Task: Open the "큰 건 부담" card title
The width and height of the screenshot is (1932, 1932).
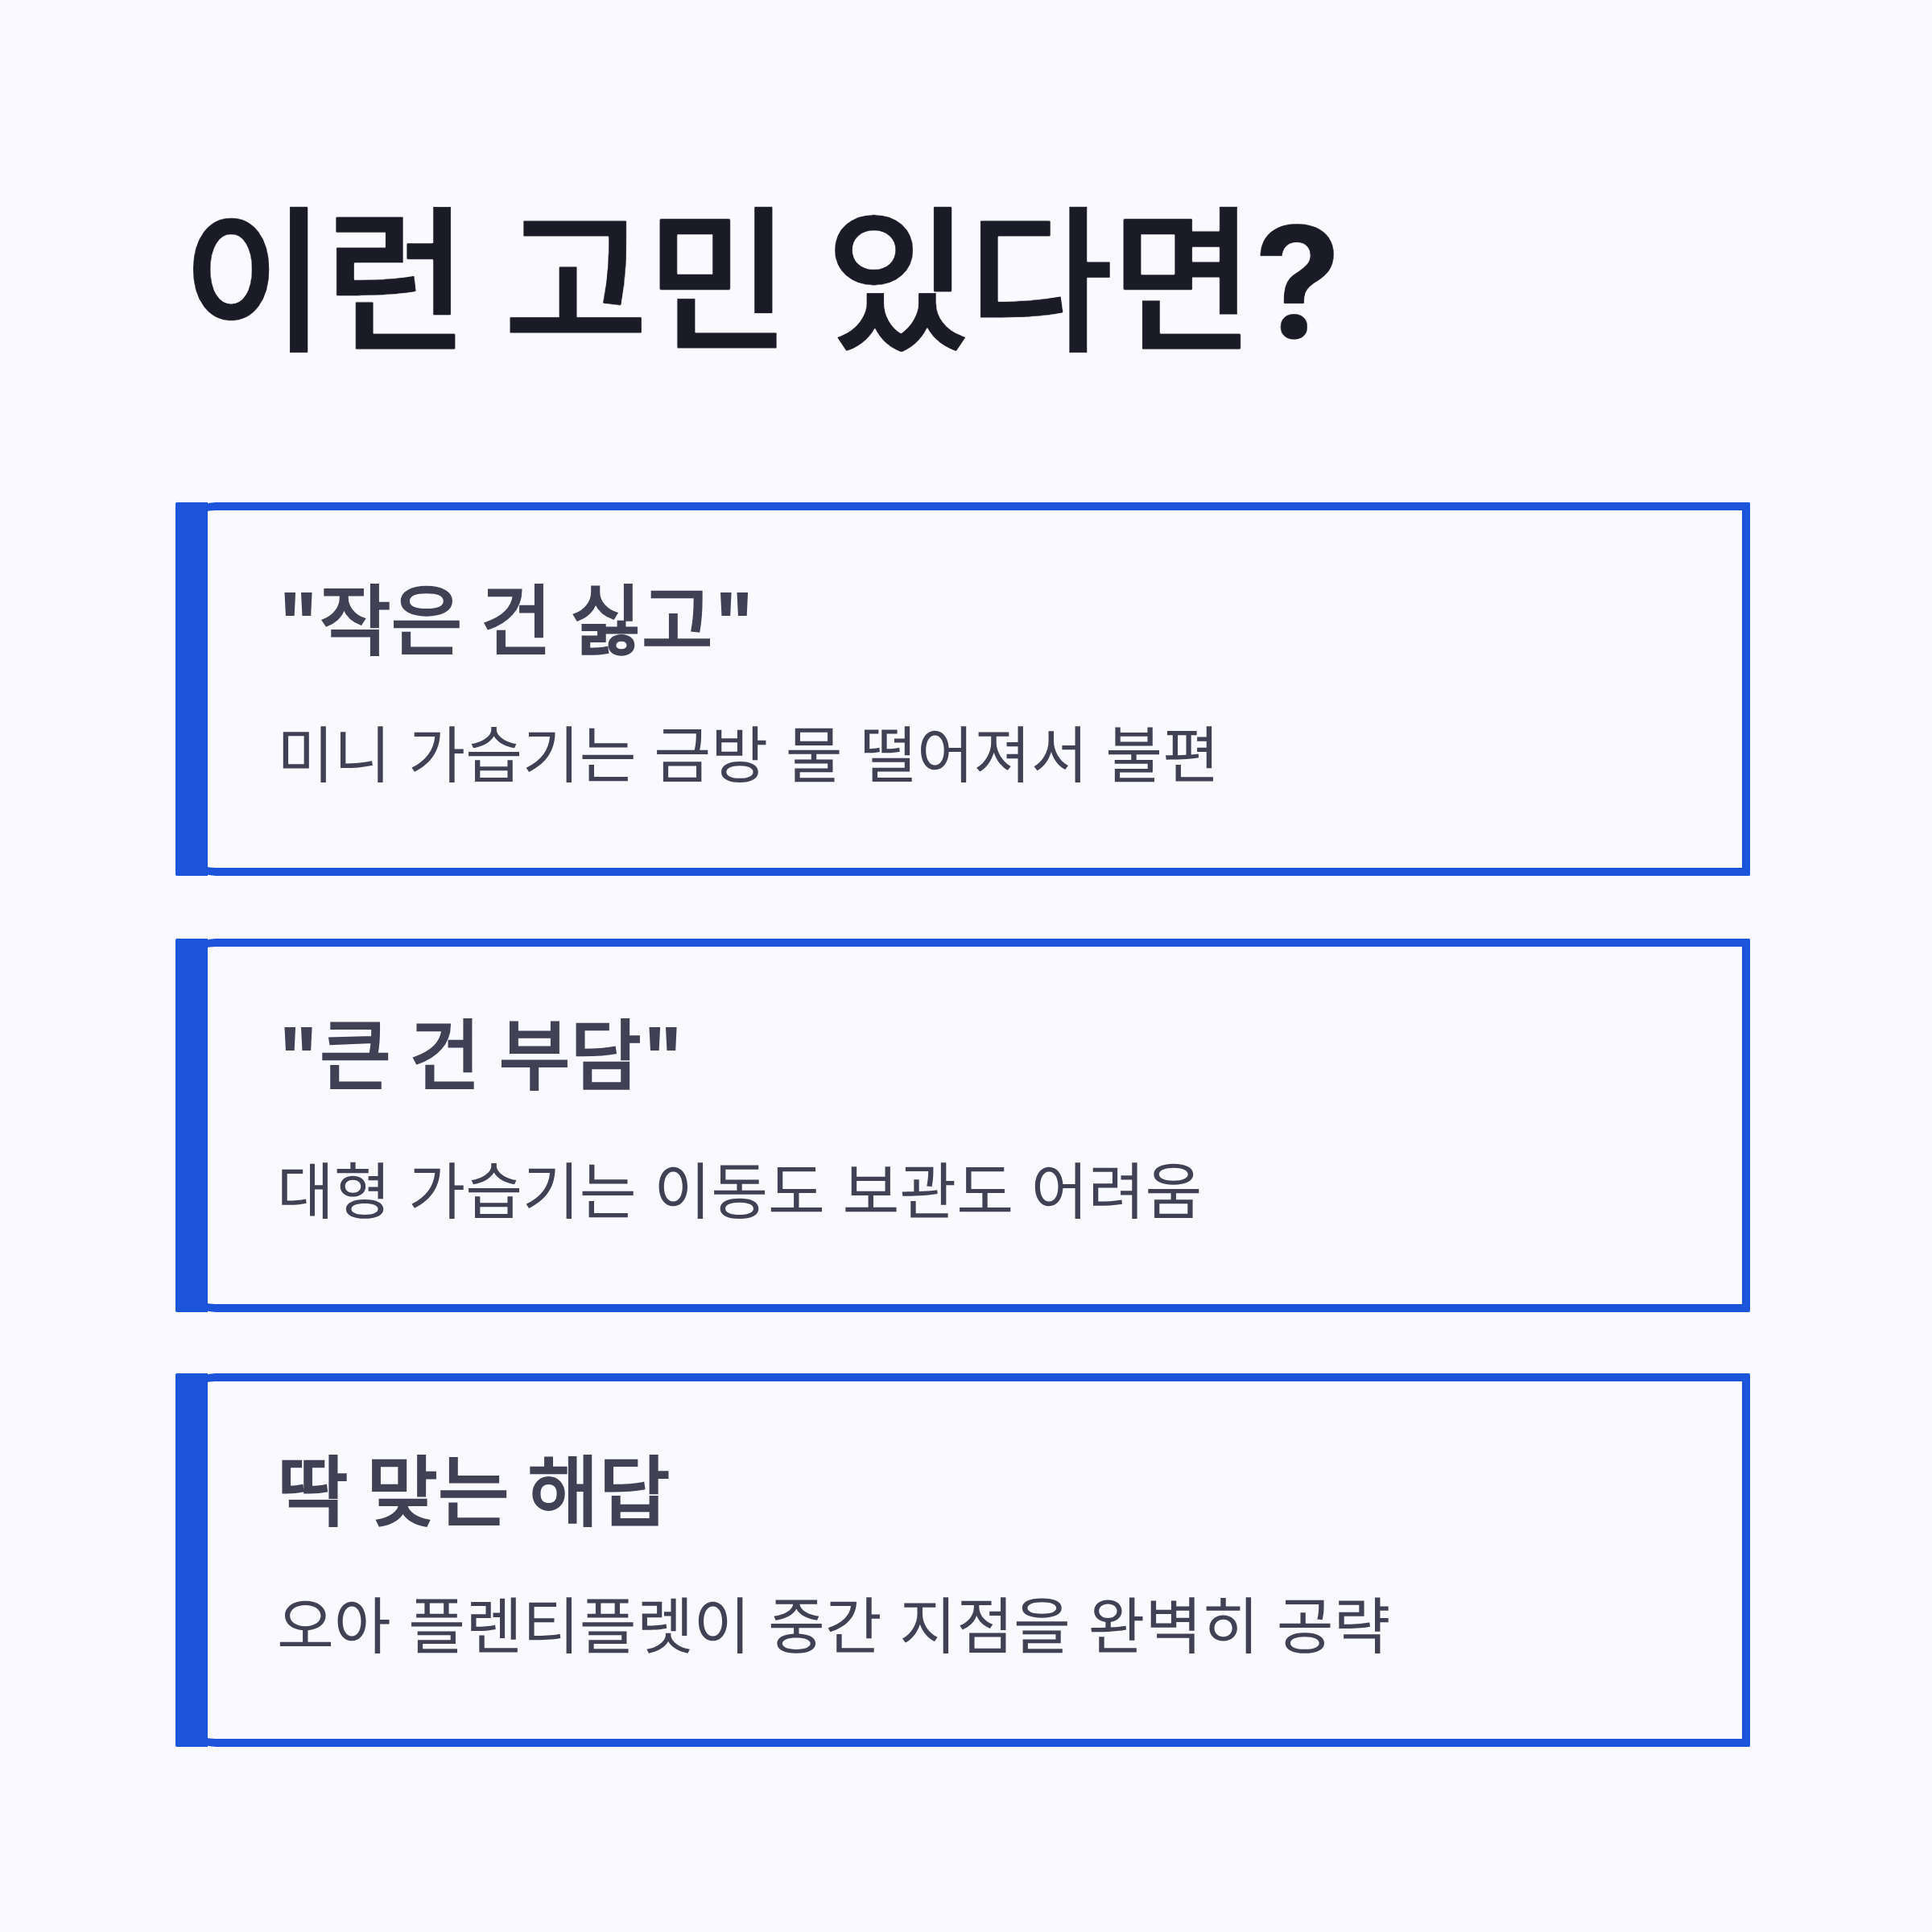Action: point(481,1056)
